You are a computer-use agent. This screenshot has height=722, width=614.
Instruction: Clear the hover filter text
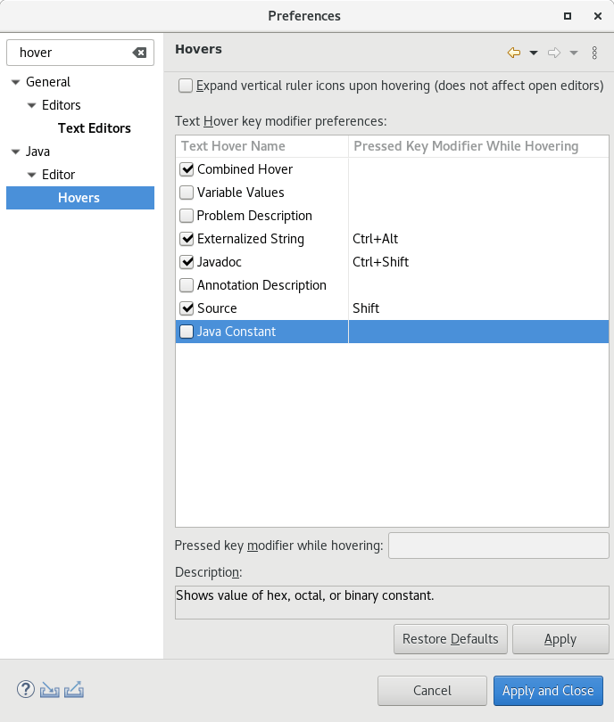click(139, 53)
